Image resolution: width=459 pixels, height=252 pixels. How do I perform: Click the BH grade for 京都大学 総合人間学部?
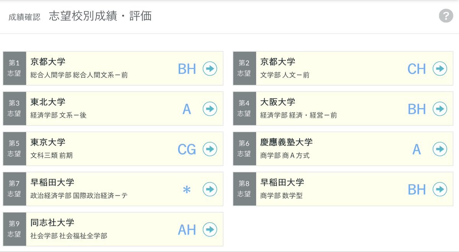click(187, 69)
